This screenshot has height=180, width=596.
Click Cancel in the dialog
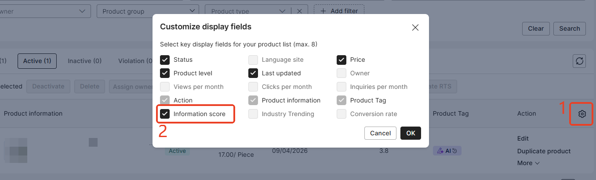tap(380, 133)
